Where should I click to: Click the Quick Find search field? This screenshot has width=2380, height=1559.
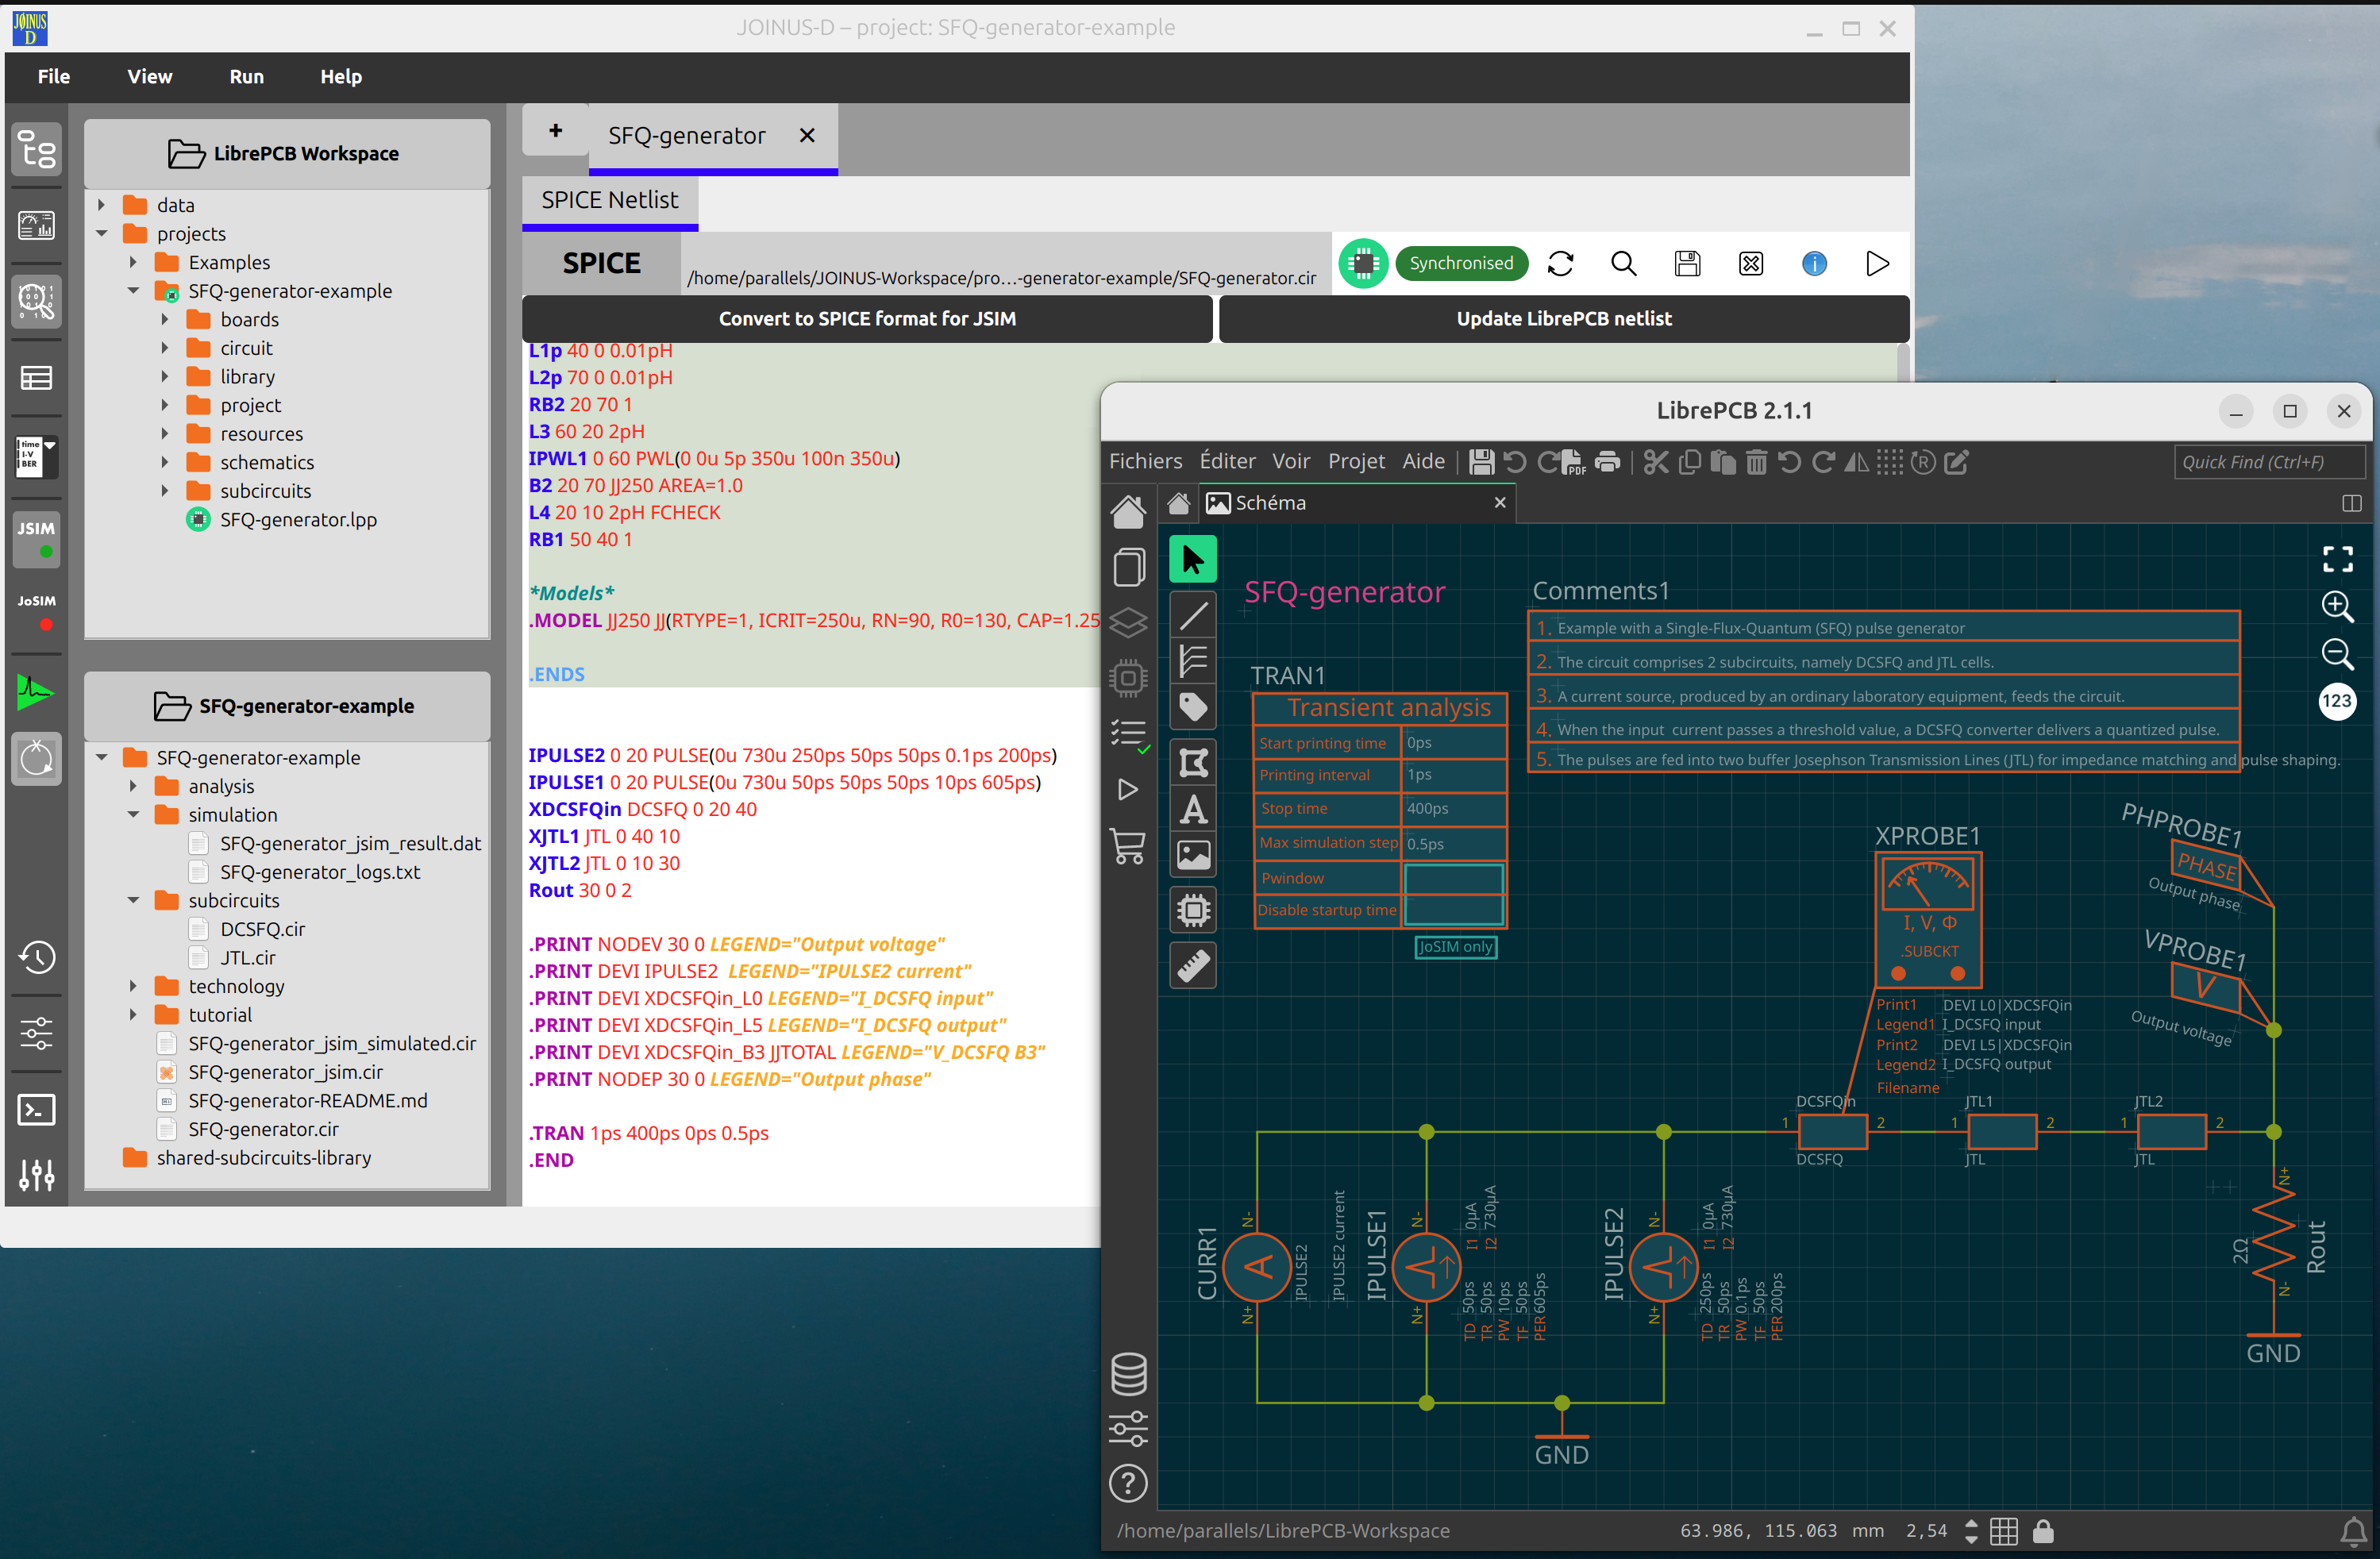(x=2268, y=462)
